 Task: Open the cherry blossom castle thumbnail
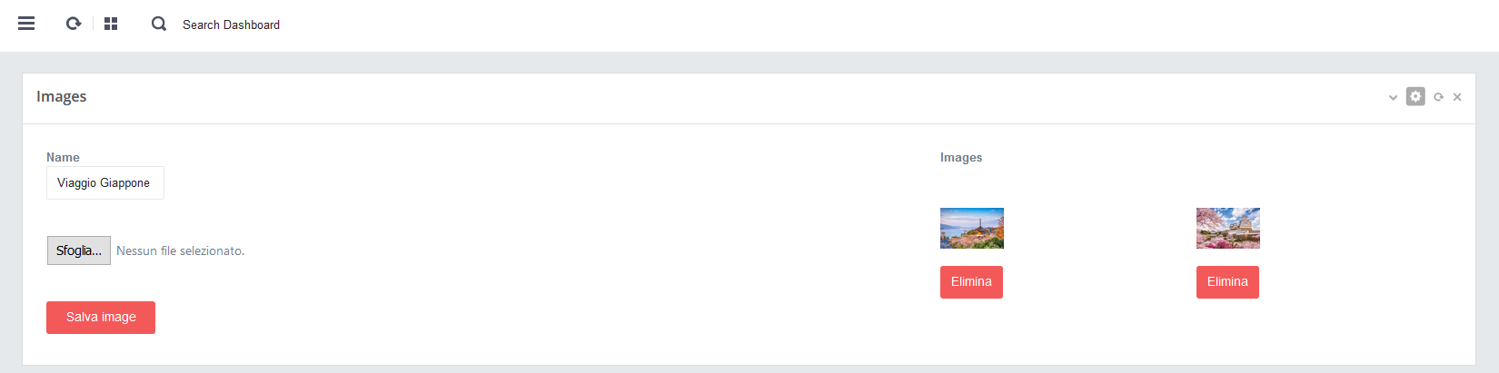[x=1228, y=228]
